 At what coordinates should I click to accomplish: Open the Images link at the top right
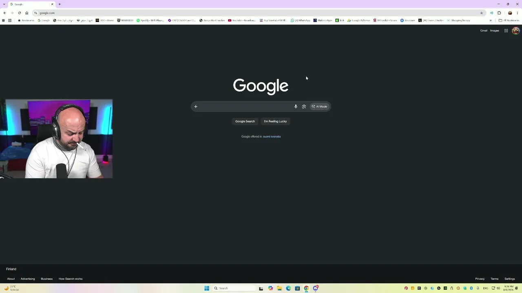coord(495,31)
